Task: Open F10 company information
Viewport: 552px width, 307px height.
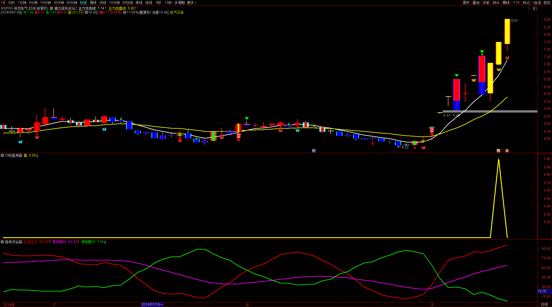Action: pos(516,3)
